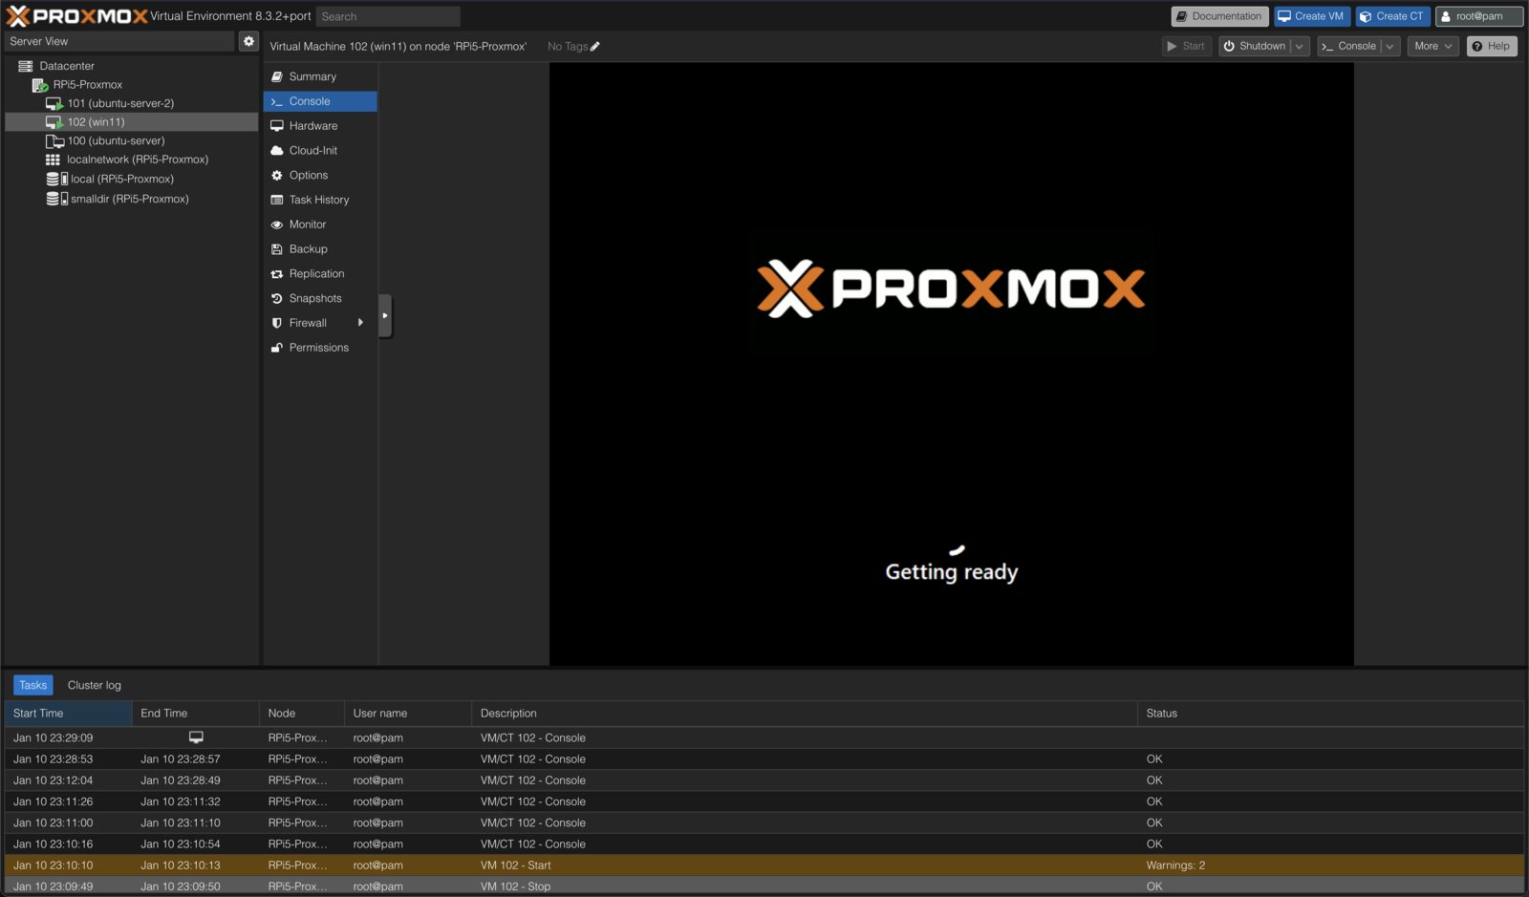Switch to the Cluster log tab
Image resolution: width=1529 pixels, height=897 pixels.
coord(95,685)
